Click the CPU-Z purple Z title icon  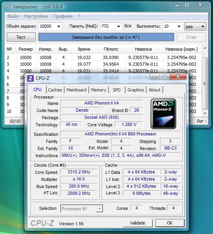pyautogui.click(x=30, y=78)
